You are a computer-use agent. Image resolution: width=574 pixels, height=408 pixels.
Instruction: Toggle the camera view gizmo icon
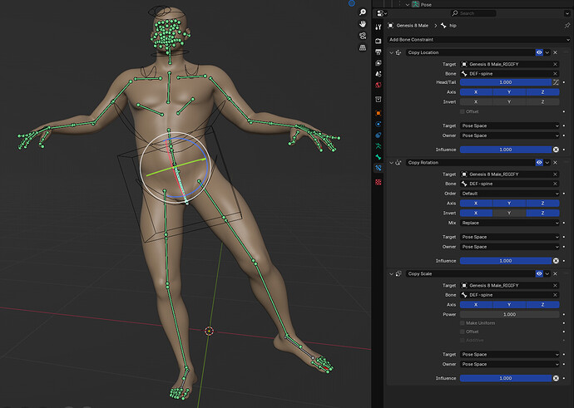tap(363, 36)
